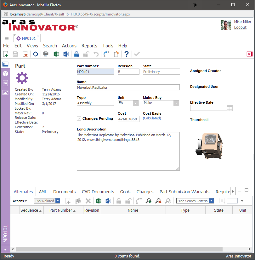Open the Unit dropdown showing EA
255x260 pixels.
pyautogui.click(x=135, y=103)
